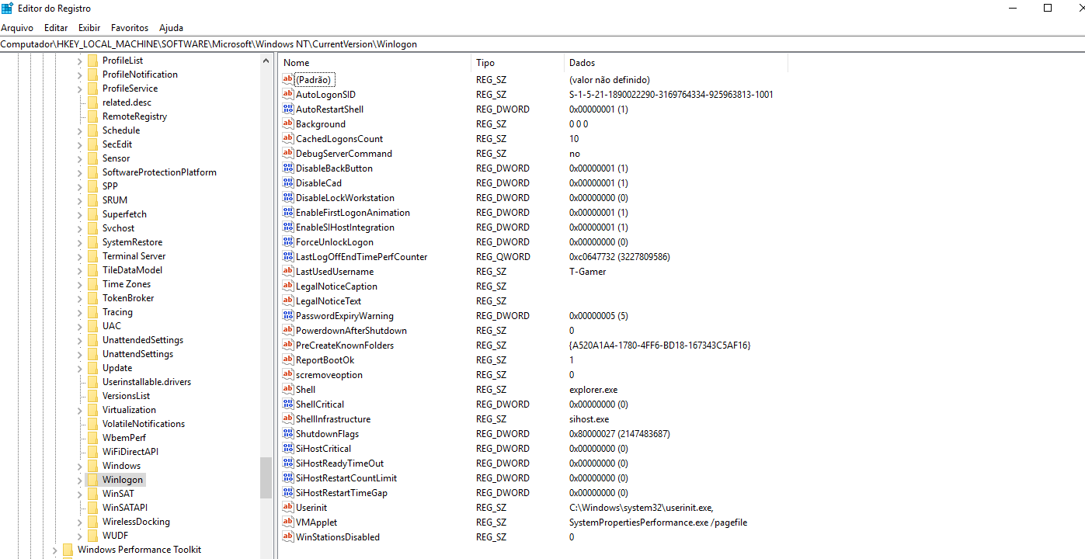Select the DisableLockWorkstation value name
The image size is (1085, 559).
point(345,197)
